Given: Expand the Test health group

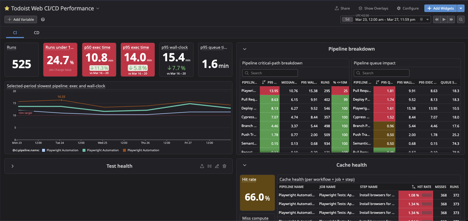Looking at the screenshot, I should [13, 166].
